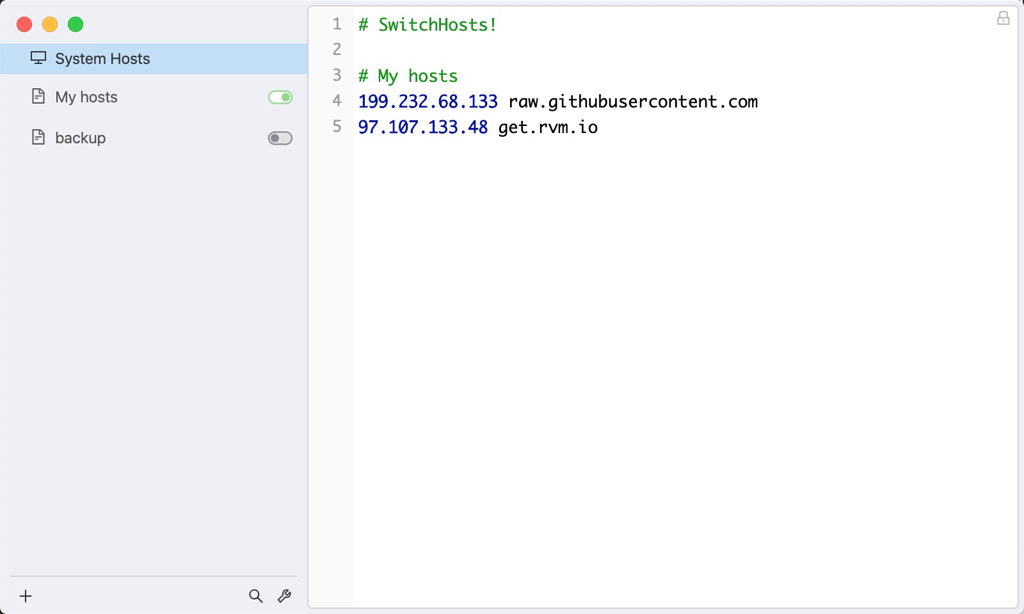The height and width of the screenshot is (614, 1024).
Task: Click the raw.githubusercontent.com hostname text
Action: coord(632,102)
